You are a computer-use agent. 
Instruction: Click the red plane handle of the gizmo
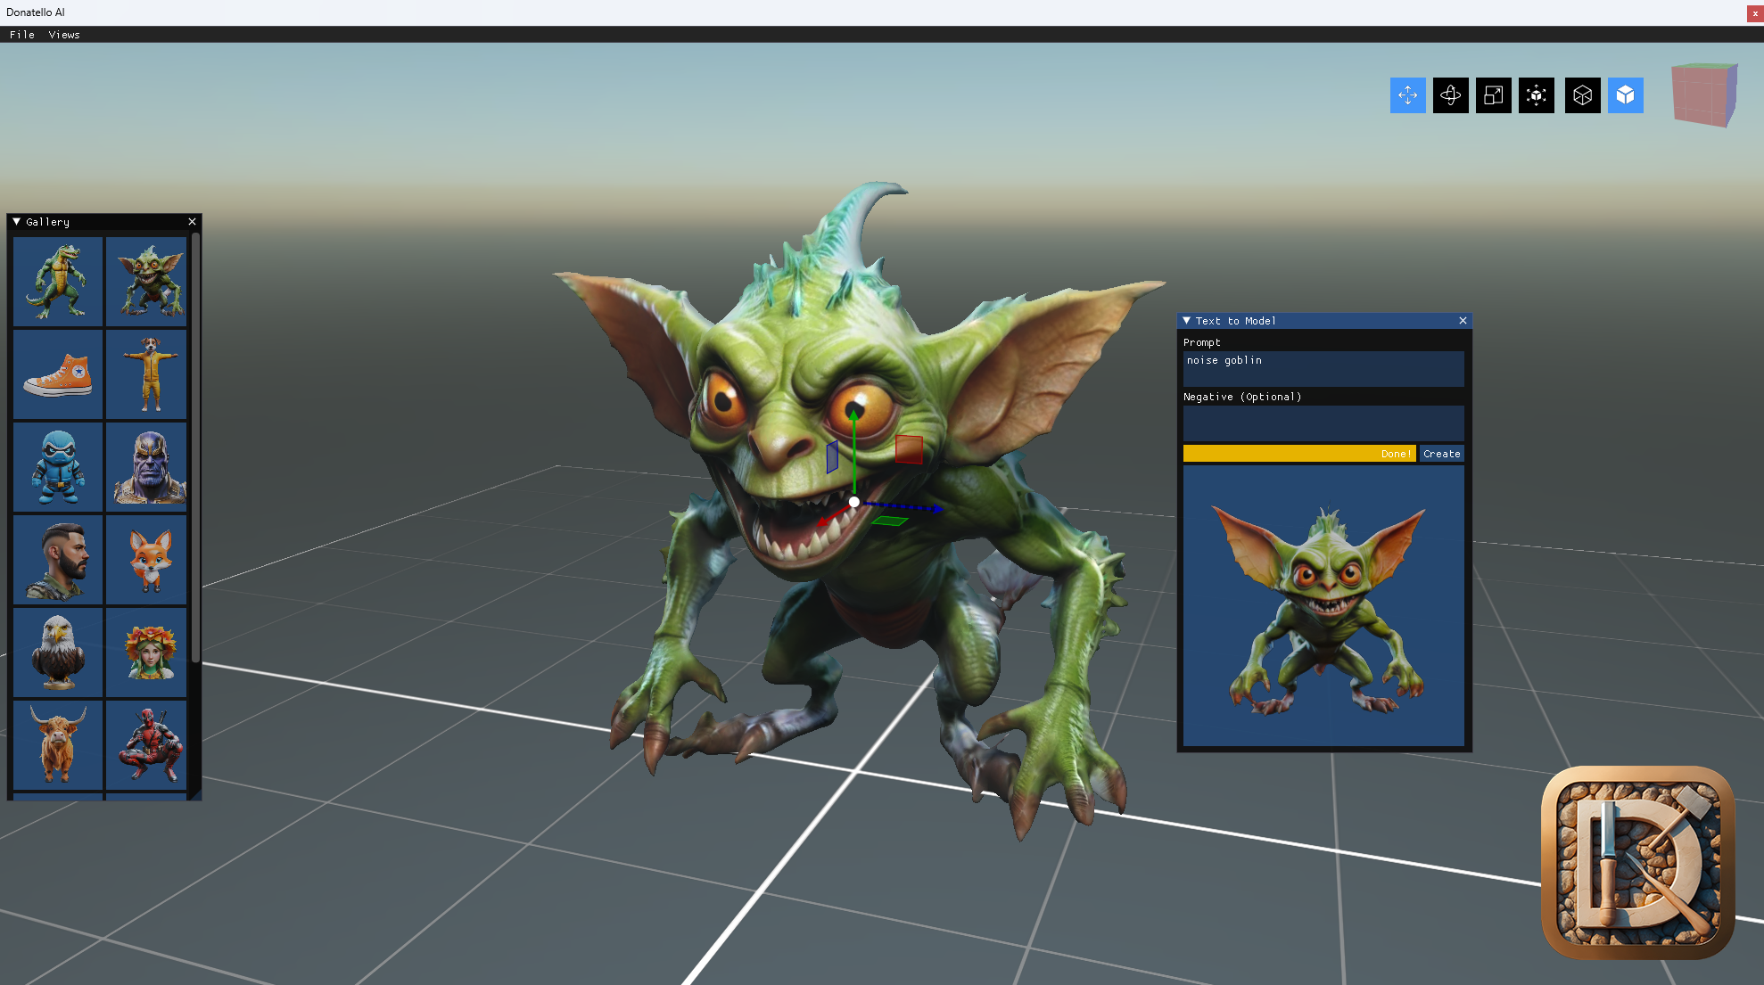coord(909,449)
